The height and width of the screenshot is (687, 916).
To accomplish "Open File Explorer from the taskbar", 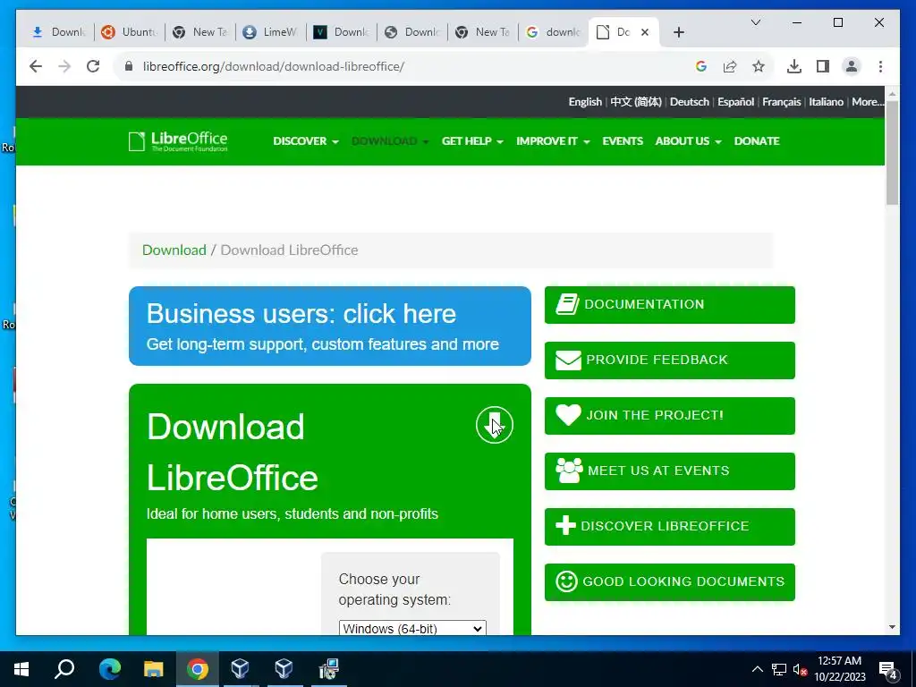I will coord(153,669).
